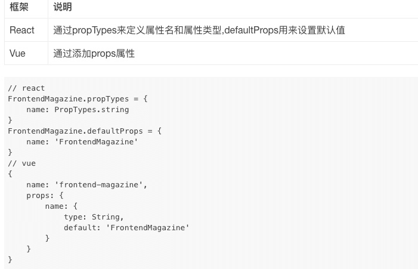This screenshot has width=418, height=269.
Task: Select the Vue table cell
Action: [x=26, y=53]
